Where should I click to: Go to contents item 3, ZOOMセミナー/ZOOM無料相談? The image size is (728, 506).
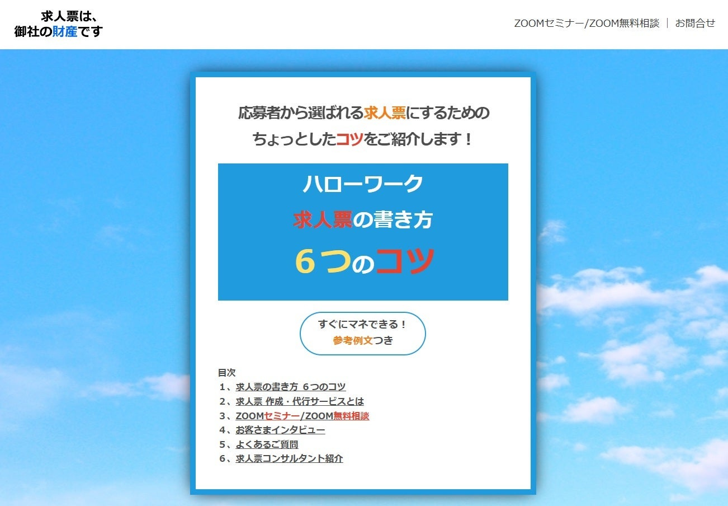coord(302,416)
